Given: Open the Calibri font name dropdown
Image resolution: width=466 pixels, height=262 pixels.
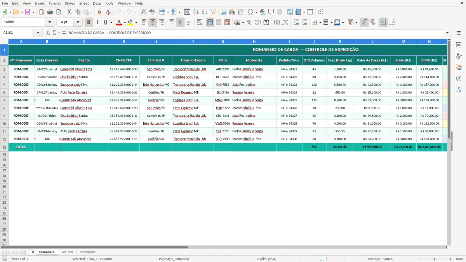Looking at the screenshot, I should (x=50, y=23).
